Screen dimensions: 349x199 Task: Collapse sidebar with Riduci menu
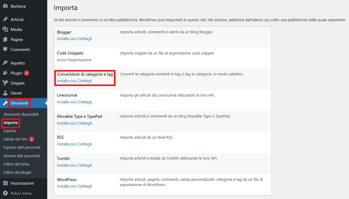click(21, 193)
